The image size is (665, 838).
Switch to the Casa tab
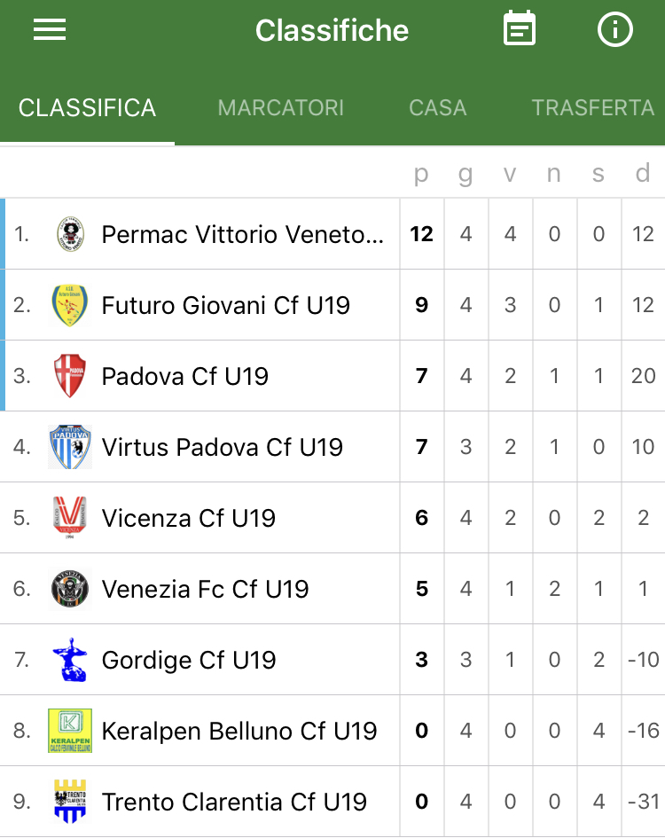tap(438, 108)
